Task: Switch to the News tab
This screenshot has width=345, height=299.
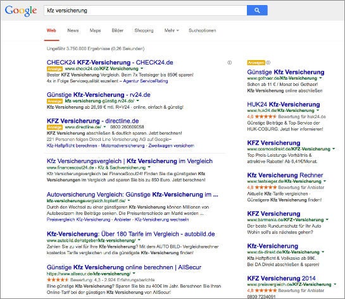Action: pyautogui.click(x=73, y=30)
